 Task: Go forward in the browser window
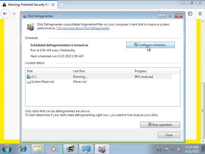[x=14, y=14]
